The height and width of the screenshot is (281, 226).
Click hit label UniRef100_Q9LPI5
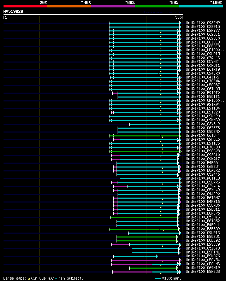pyautogui.click(x=203, y=54)
